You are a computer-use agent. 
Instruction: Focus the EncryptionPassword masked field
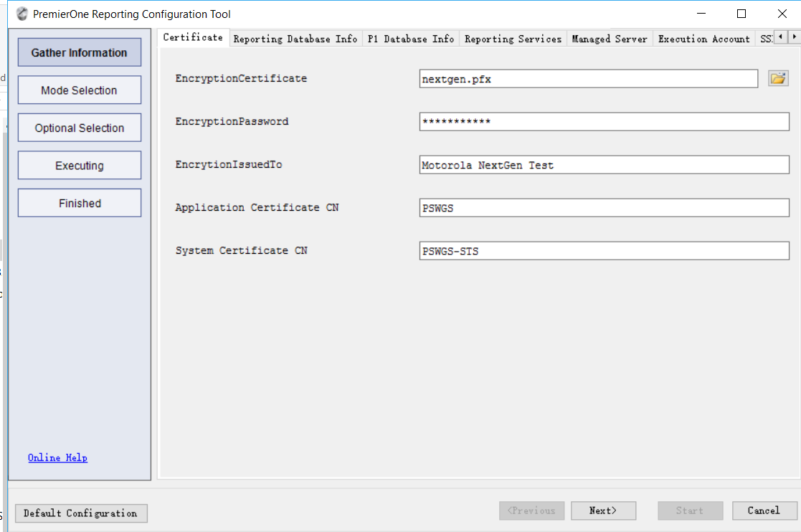coord(605,121)
